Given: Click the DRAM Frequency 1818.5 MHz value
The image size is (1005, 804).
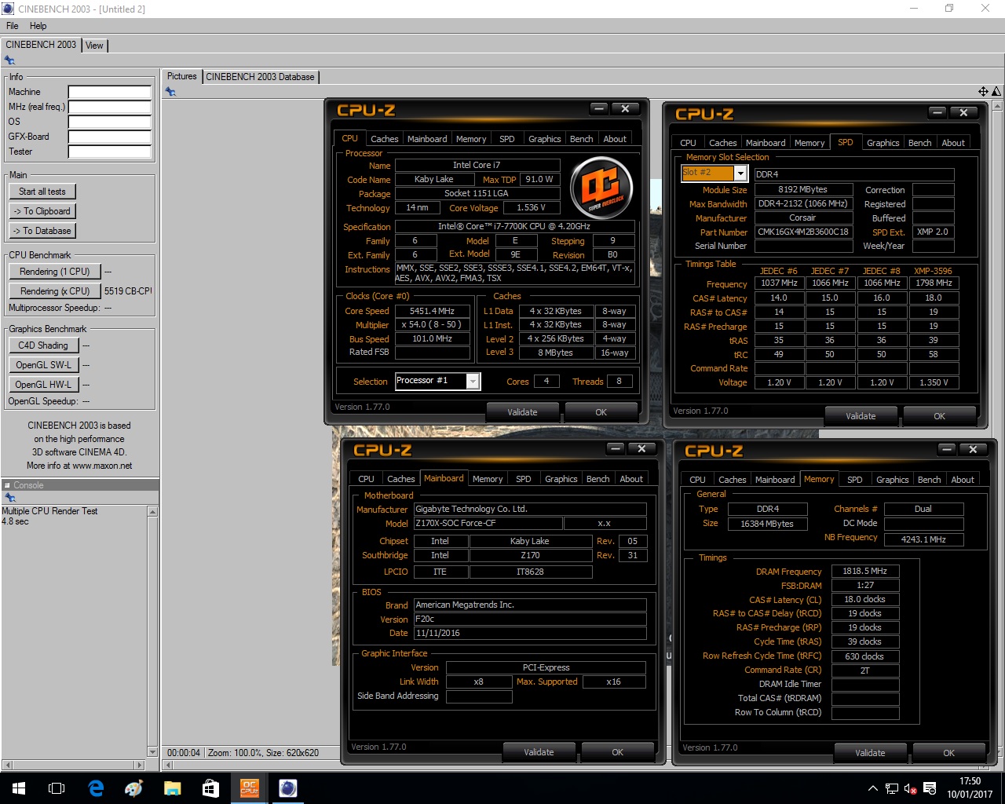Looking at the screenshot, I should [864, 572].
